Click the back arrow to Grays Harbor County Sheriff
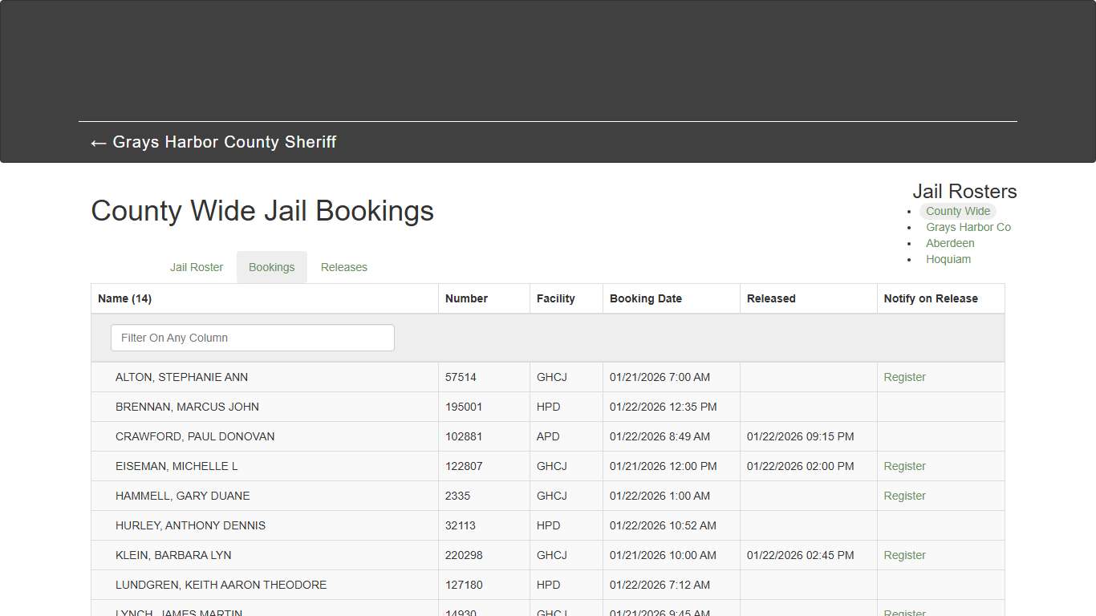This screenshot has height=616, width=1096. click(213, 142)
